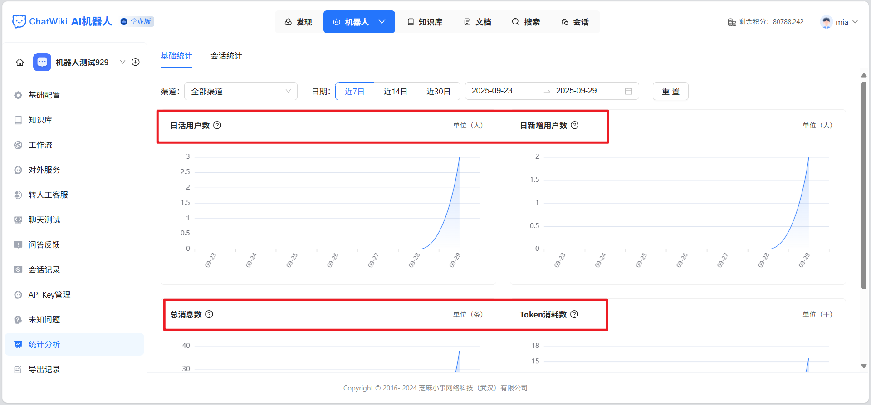Click the mia user avatar
Image resolution: width=871 pixels, height=405 pixels.
click(826, 22)
